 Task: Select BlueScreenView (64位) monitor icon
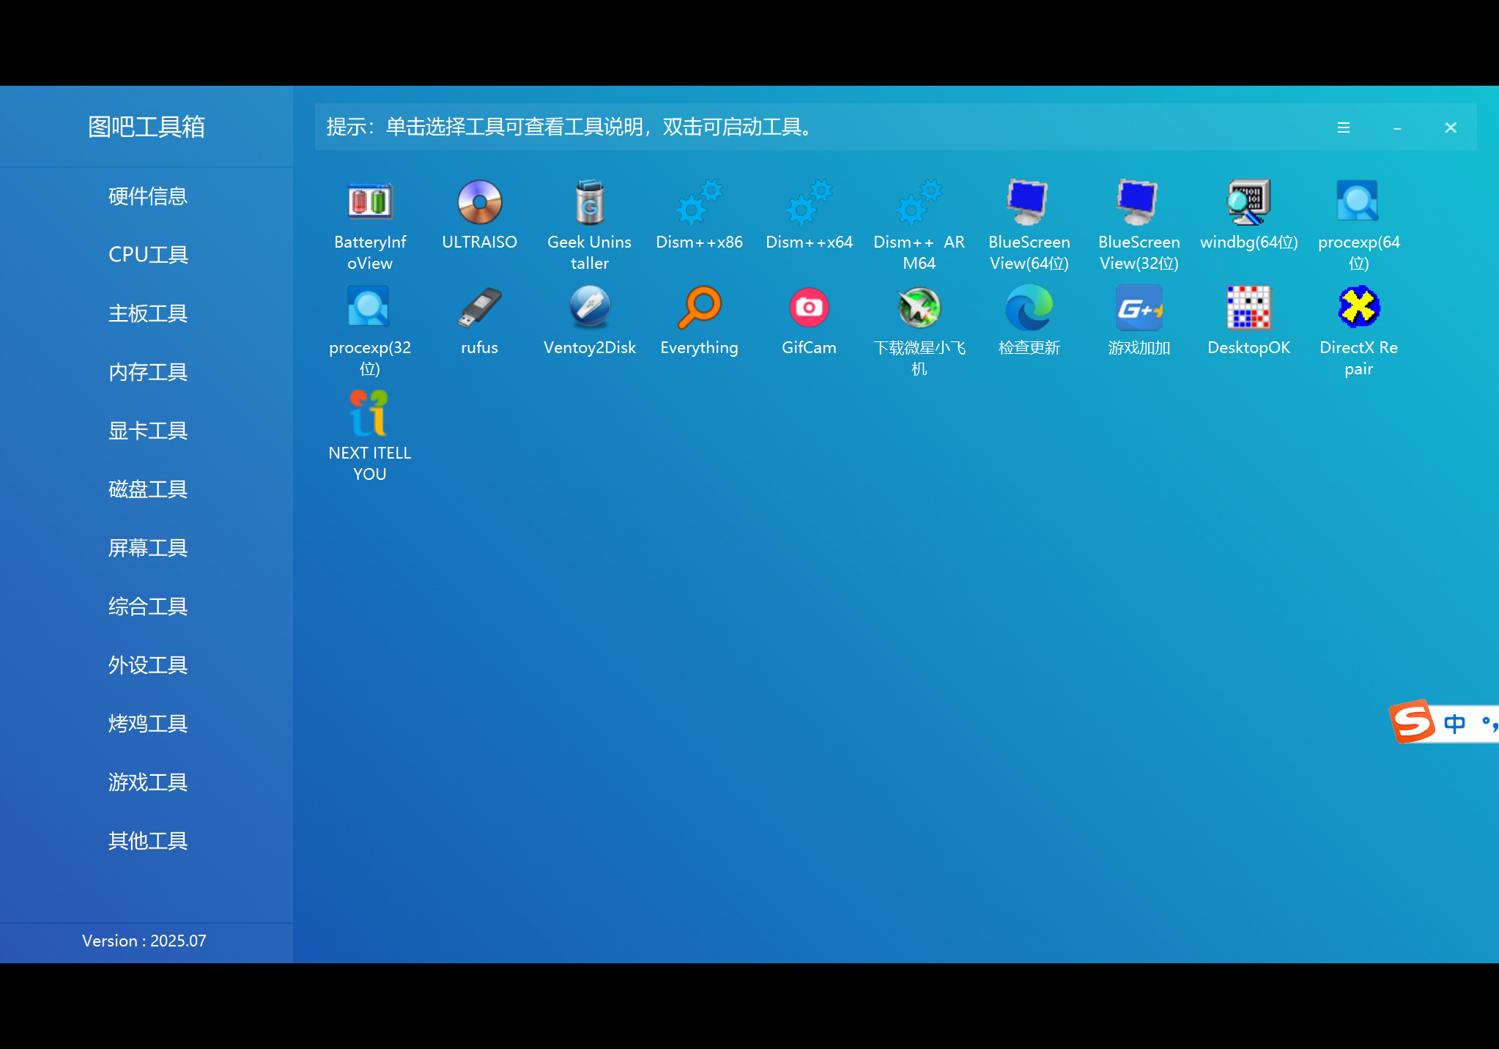point(1029,201)
